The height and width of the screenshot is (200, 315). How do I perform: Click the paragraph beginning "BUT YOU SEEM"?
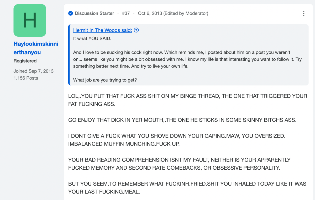(187, 188)
